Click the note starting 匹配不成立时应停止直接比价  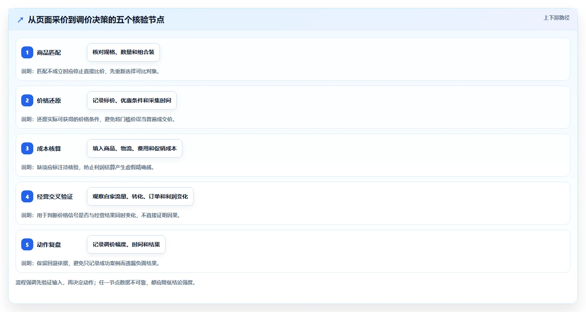(x=91, y=71)
